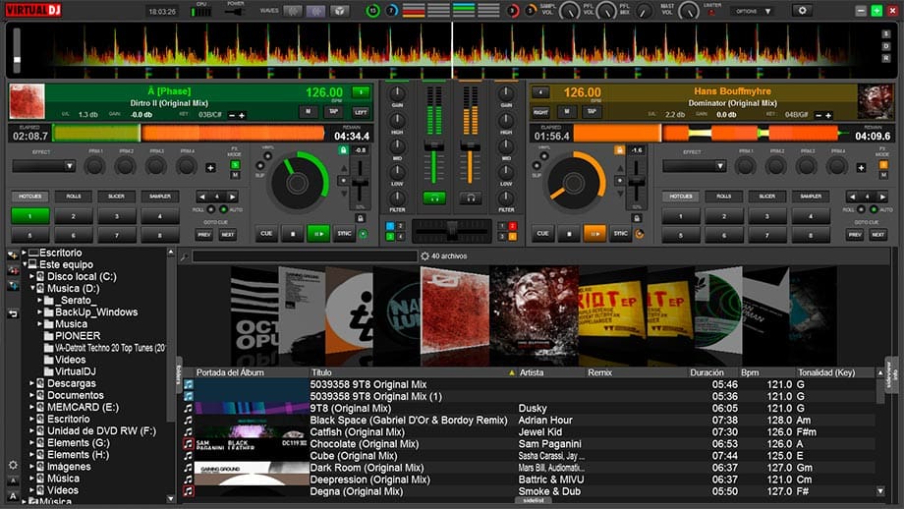This screenshot has height=509, width=904.
Task: Toggle the left deck keylock padlock icon
Action: (x=343, y=150)
